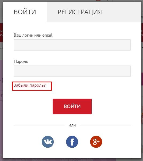Image resolution: width=143 pixels, height=161 pixels.
Task: Sign in with the VK icon
Action: pos(48,142)
